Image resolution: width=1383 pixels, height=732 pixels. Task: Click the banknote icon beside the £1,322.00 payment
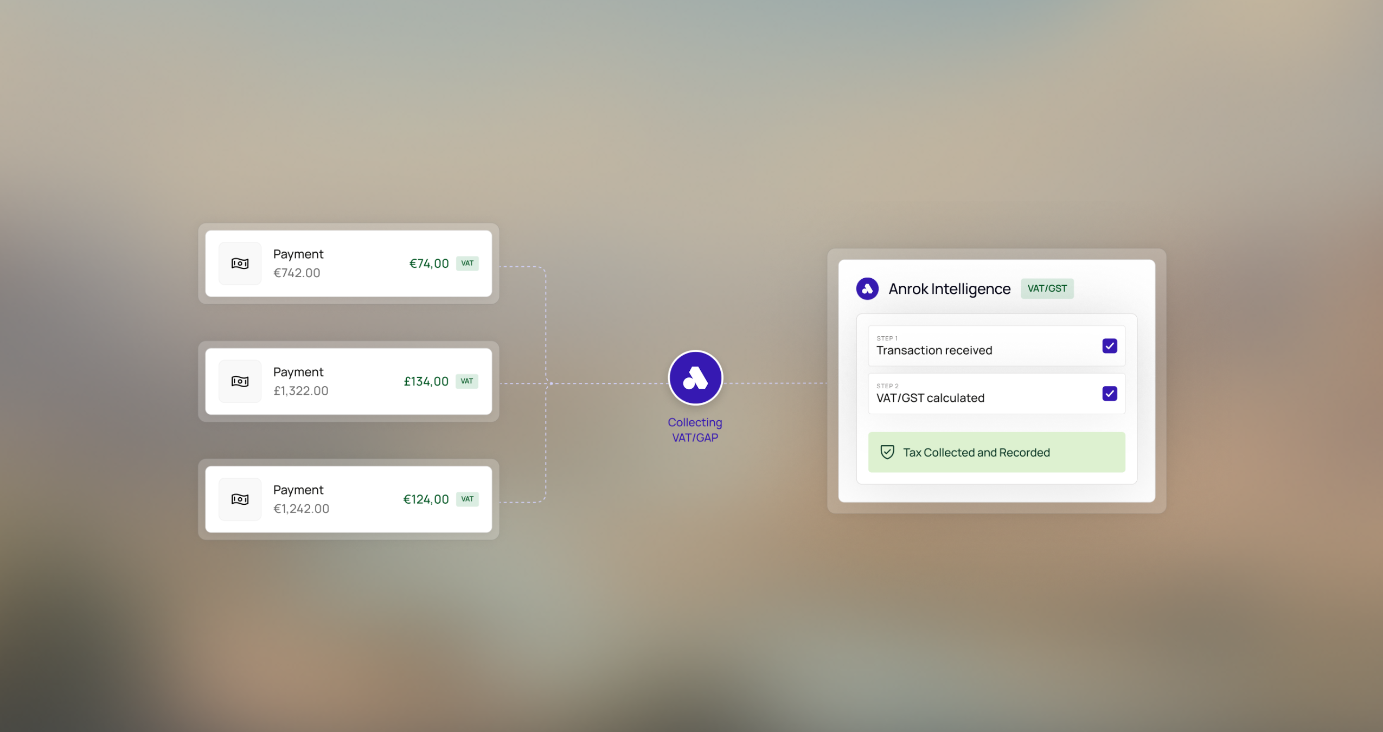point(240,381)
